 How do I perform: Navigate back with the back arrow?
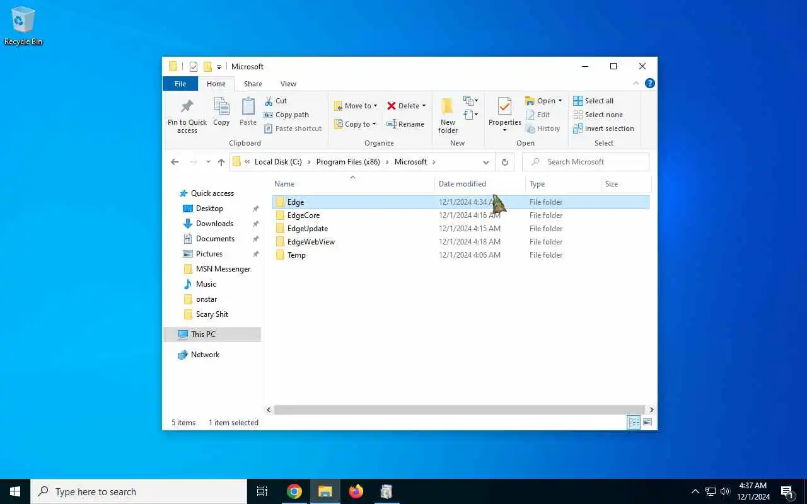(175, 162)
